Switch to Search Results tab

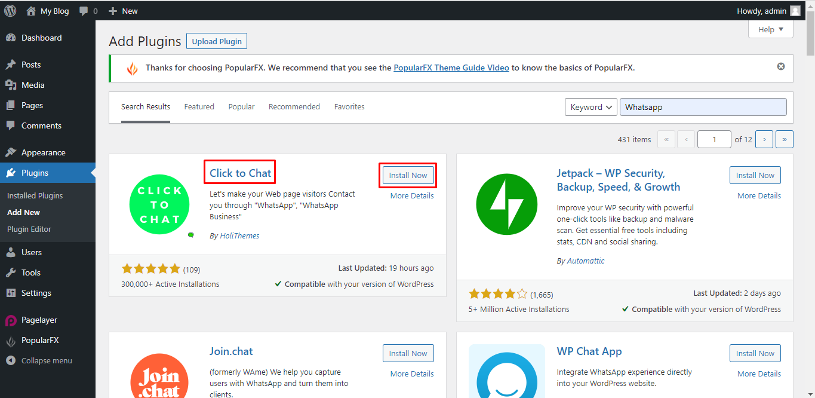pos(146,107)
